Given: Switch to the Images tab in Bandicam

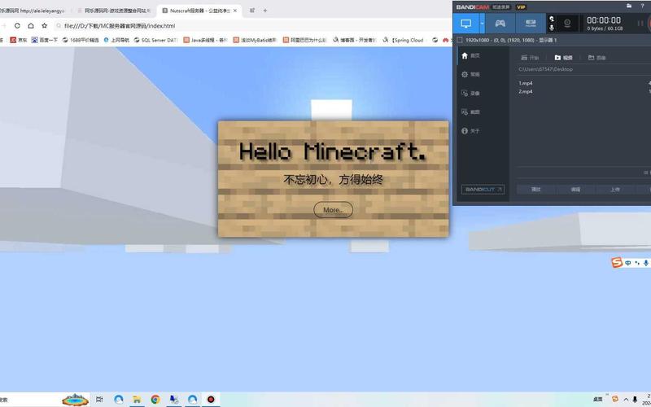Looking at the screenshot, I should coord(597,58).
